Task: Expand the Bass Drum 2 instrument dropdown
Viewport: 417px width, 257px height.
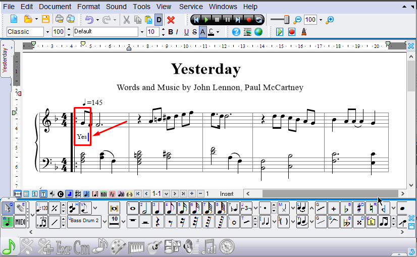Action: (105, 222)
